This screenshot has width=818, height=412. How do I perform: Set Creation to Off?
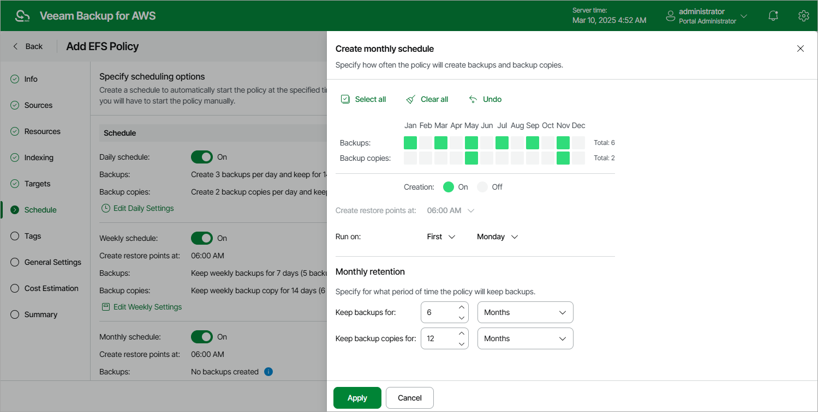point(483,186)
